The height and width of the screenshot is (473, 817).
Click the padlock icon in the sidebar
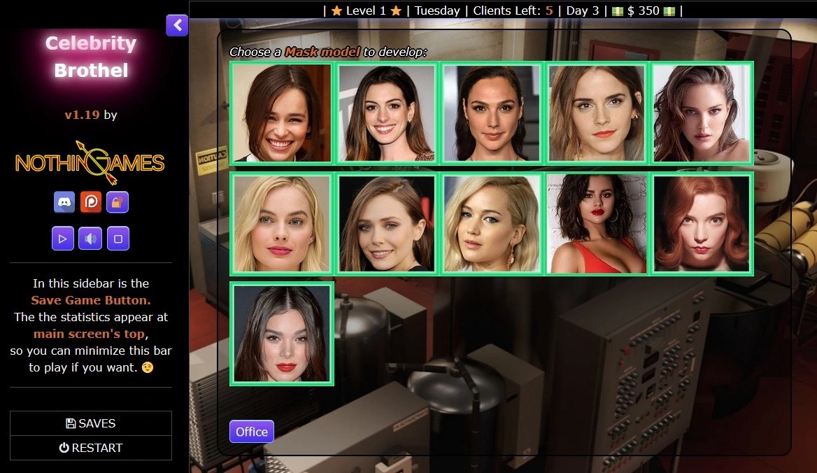[x=118, y=202]
